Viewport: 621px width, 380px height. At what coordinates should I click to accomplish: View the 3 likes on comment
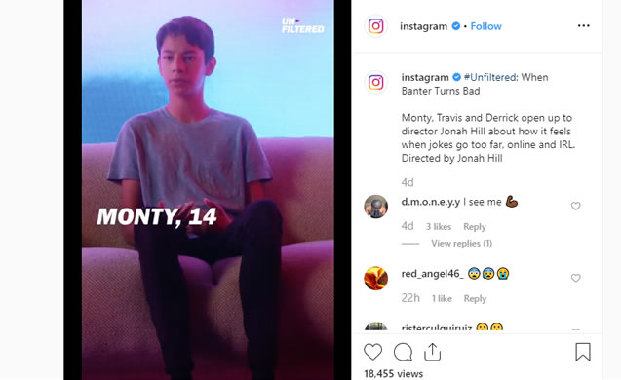(x=439, y=226)
